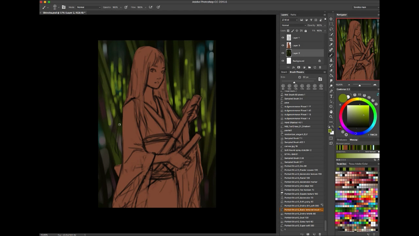The height and width of the screenshot is (236, 419).
Task: Switch to the Brush tab
Action: 284,72
